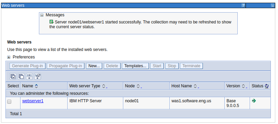Open the webserver1 link
Viewport: 278px width, 124px height.
click(33, 101)
